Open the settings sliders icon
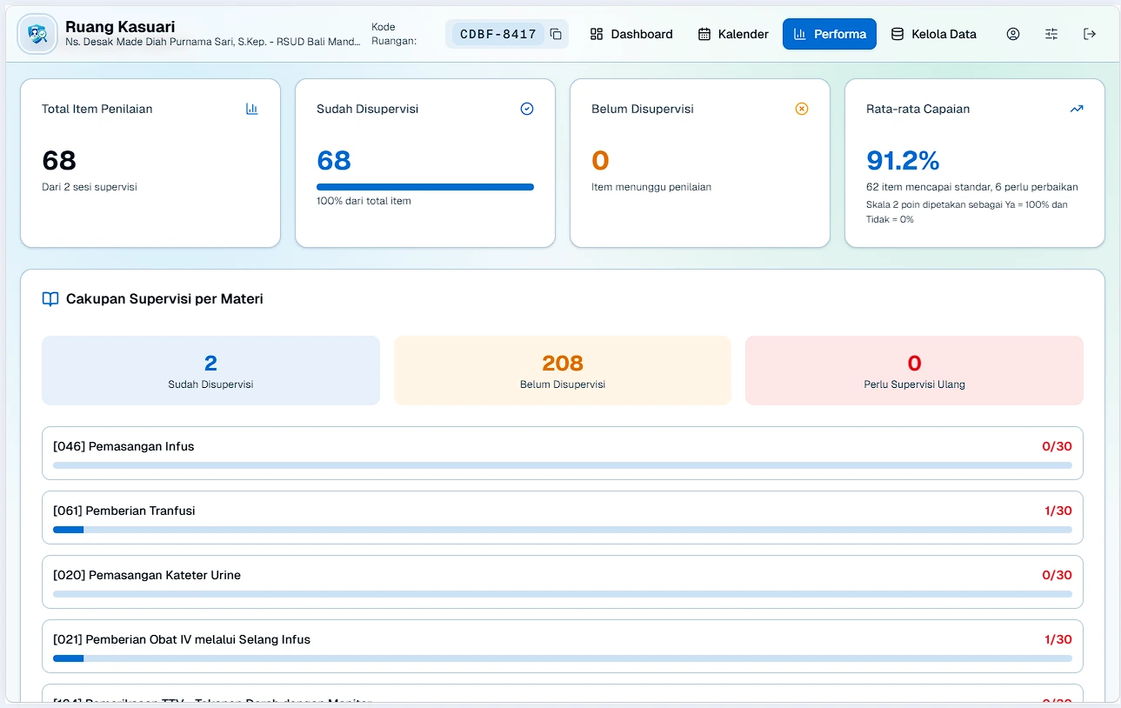Image resolution: width=1121 pixels, height=708 pixels. pyautogui.click(x=1051, y=34)
